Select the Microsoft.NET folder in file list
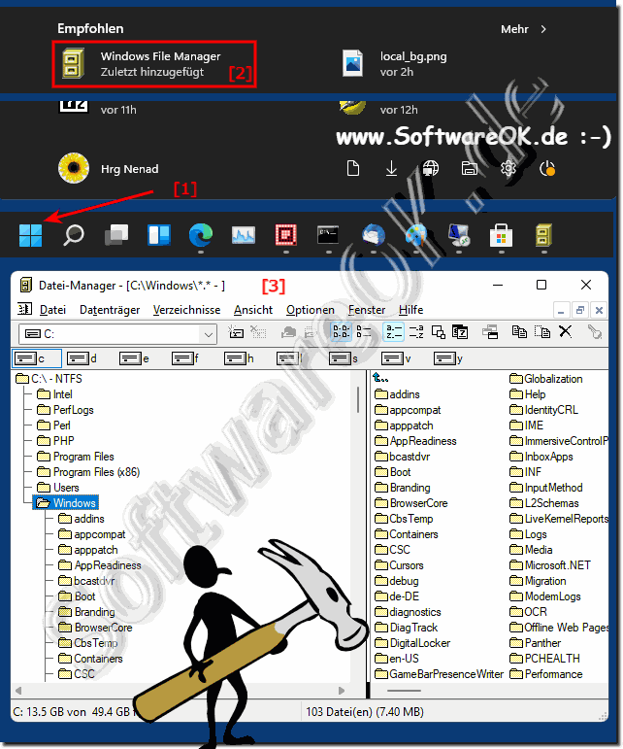This screenshot has height=749, width=623. [x=550, y=565]
